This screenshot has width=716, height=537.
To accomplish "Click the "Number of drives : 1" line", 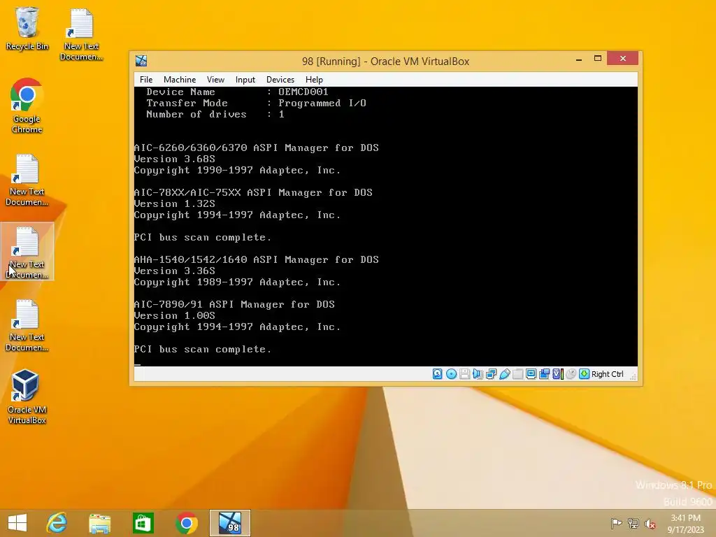I will 215,114.
